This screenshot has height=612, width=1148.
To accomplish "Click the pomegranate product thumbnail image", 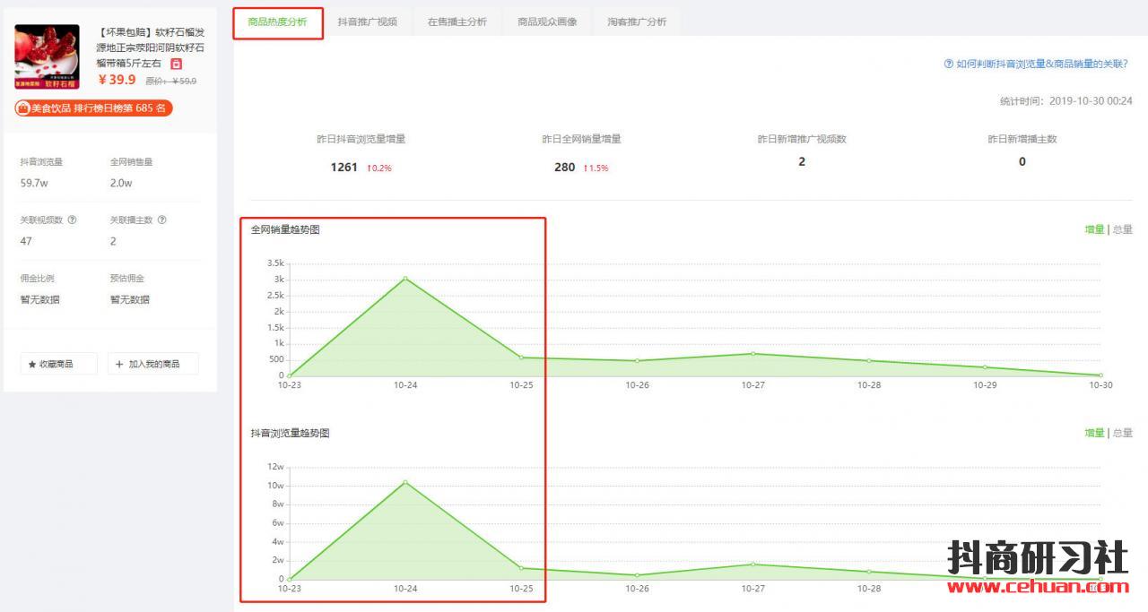I will pos(47,56).
